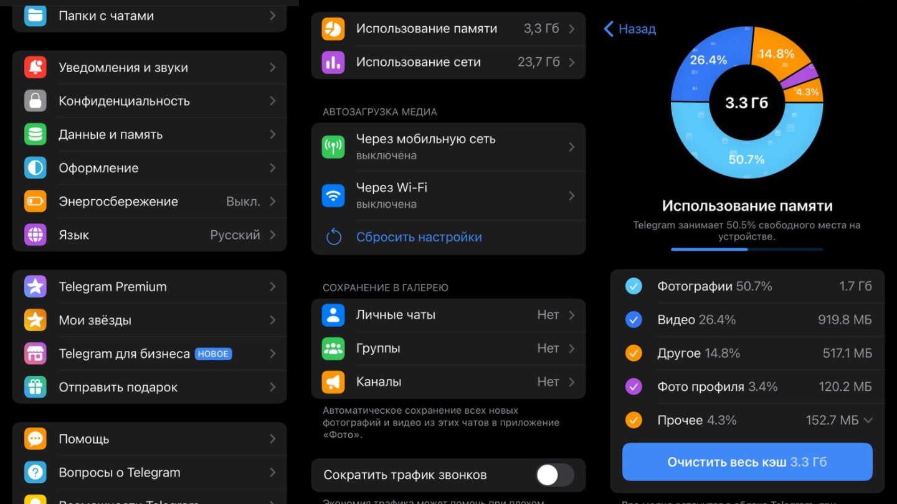Open the Оформление settings entry
The image size is (897, 504).
coord(149,168)
